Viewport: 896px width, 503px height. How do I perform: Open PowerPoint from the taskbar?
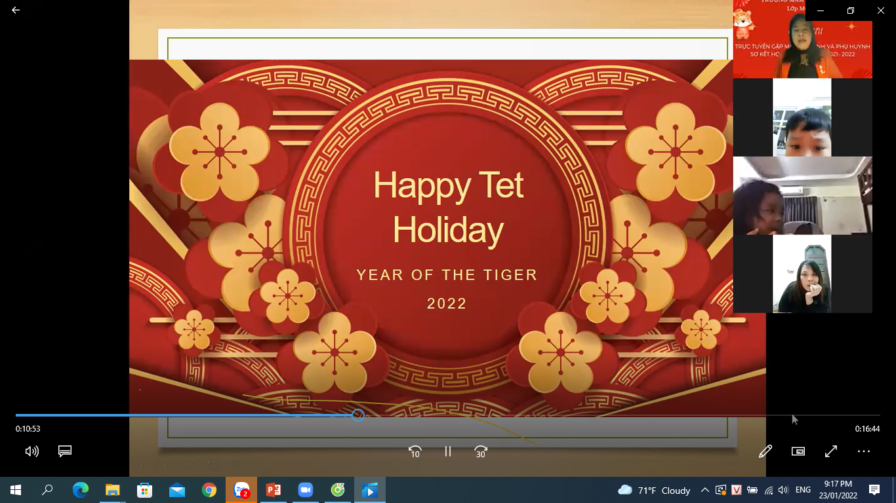[x=274, y=490]
